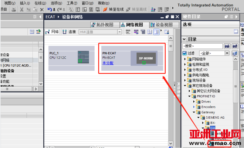Click the 转至在线 go online icon
The width and height of the screenshot is (244, 148).
[x=105, y=9]
